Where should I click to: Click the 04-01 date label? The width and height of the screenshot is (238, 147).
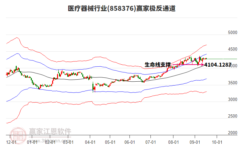(90, 142)
